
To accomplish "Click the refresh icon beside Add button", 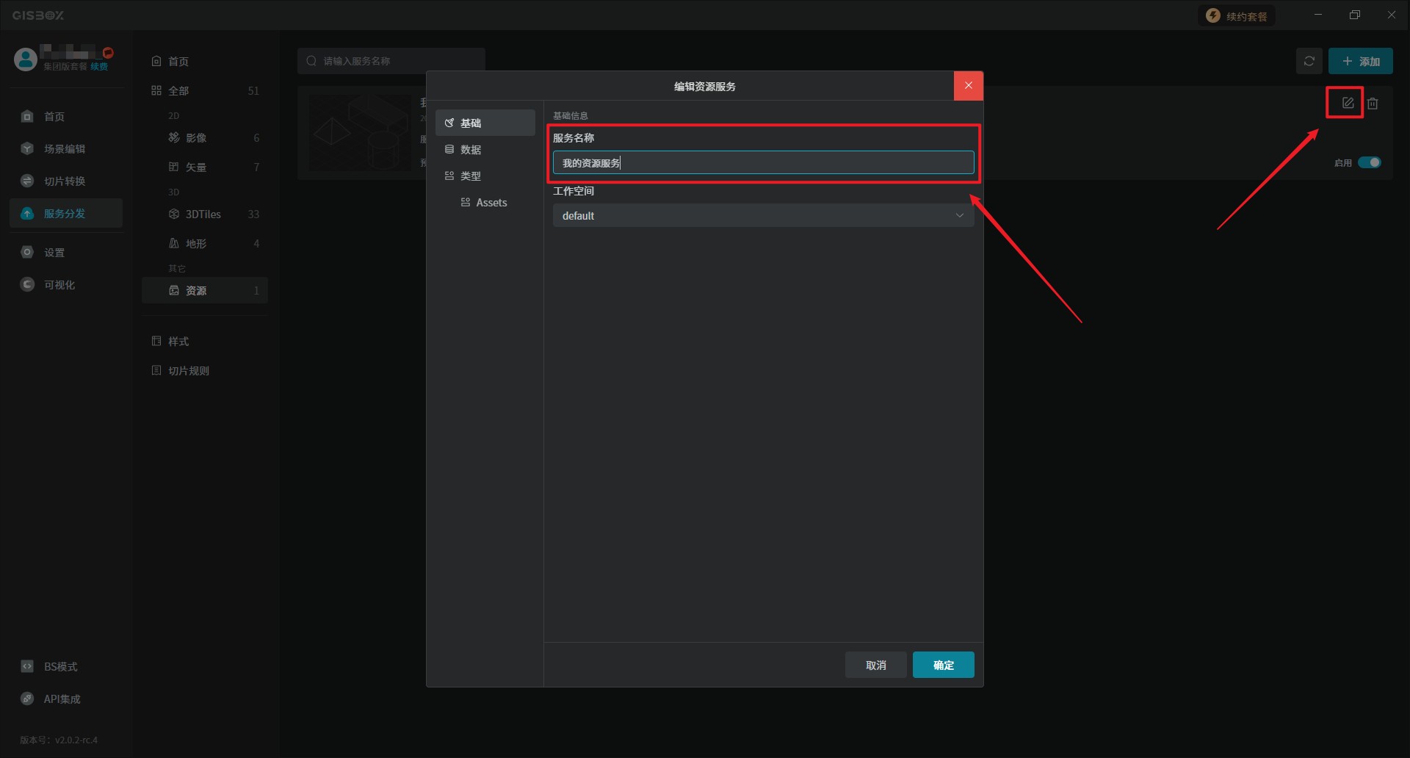I will pos(1309,61).
